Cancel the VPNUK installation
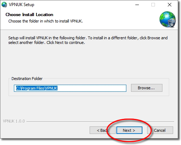Screen dimensions: 181x145 click(x=160, y=130)
